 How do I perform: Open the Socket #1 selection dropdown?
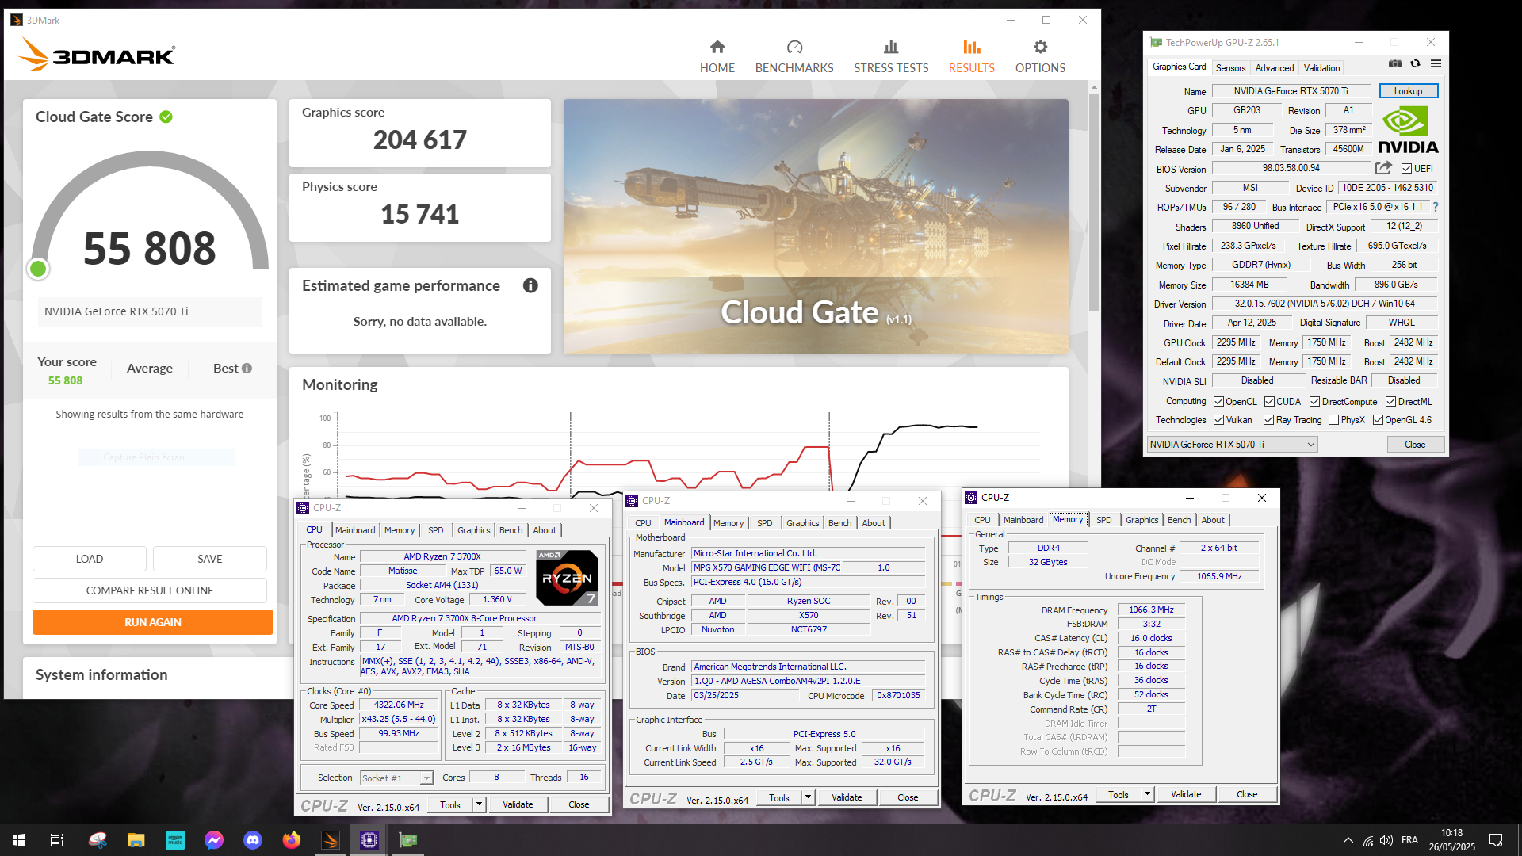point(396,778)
